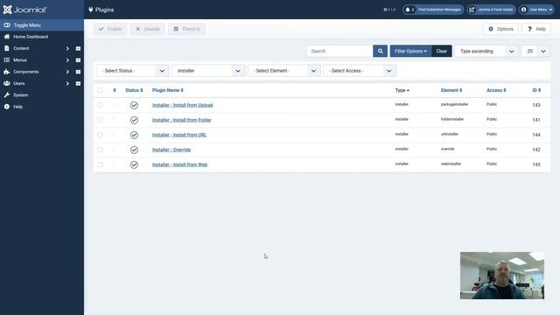Check the Installer - Override row checkbox

101,150
